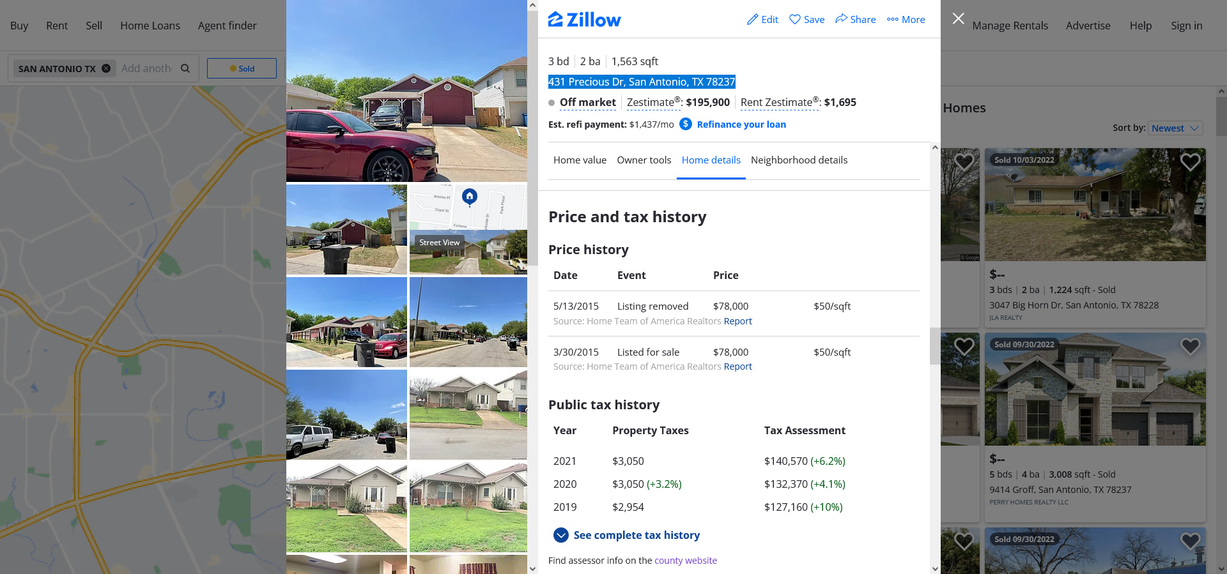The image size is (1227, 574).
Task: Favorite the third listing sold 09/30/2022
Action: [1190, 541]
